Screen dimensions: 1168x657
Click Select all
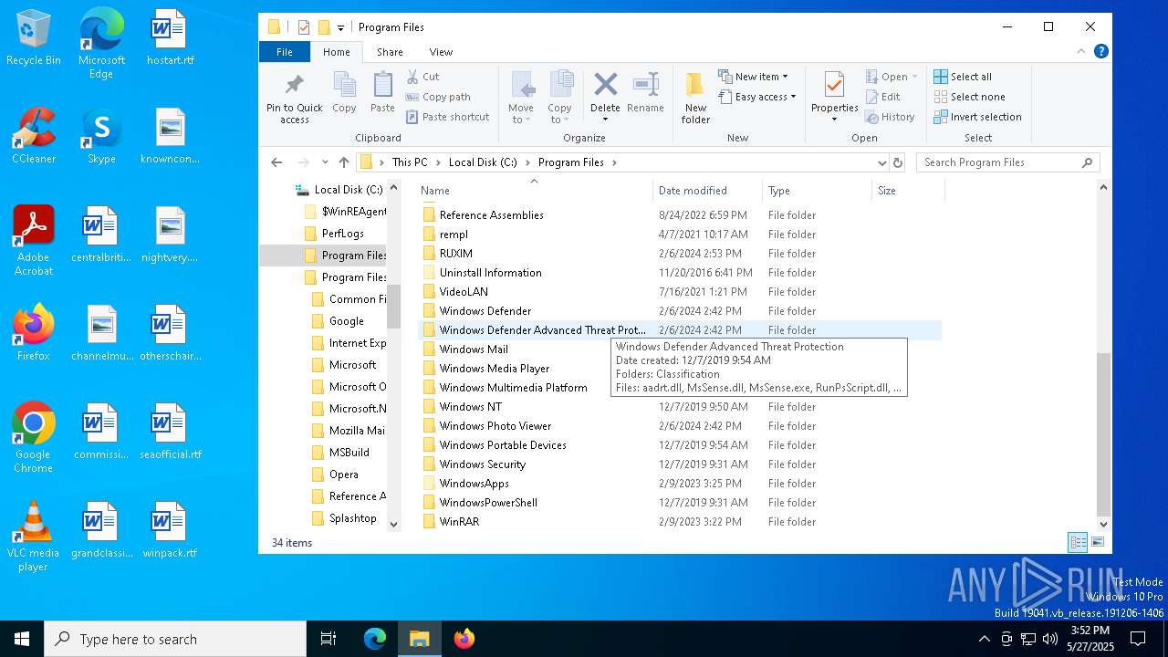coord(963,77)
